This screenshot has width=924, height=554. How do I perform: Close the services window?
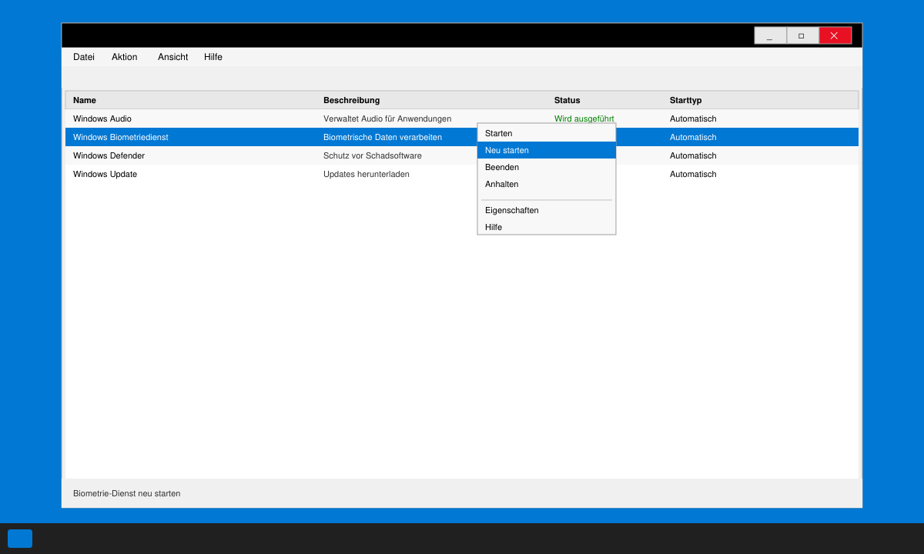pyautogui.click(x=835, y=35)
